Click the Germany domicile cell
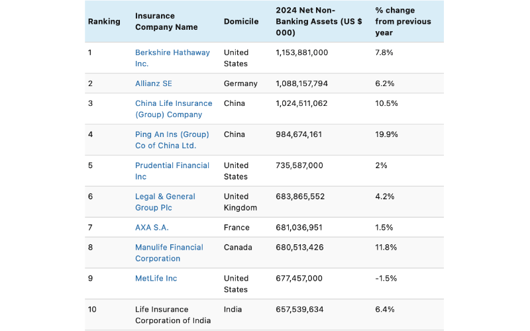The width and height of the screenshot is (530, 331). point(240,84)
